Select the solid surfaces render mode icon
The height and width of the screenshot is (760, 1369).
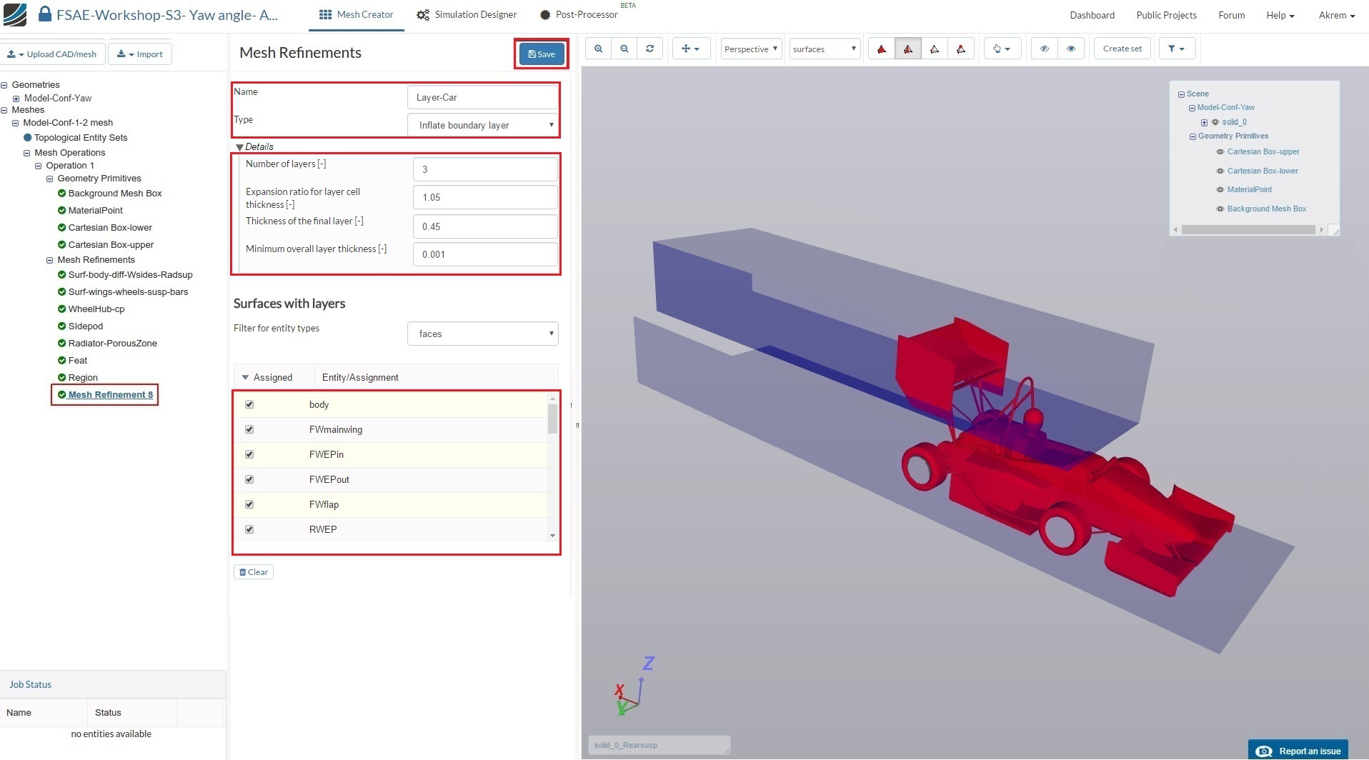point(882,49)
